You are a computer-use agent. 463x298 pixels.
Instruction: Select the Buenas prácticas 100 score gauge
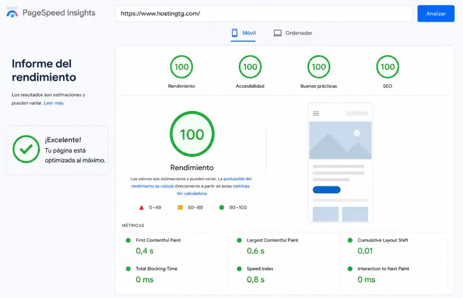click(319, 67)
